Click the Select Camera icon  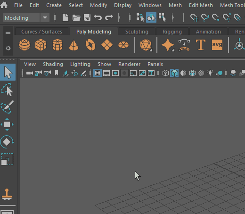tap(30, 73)
